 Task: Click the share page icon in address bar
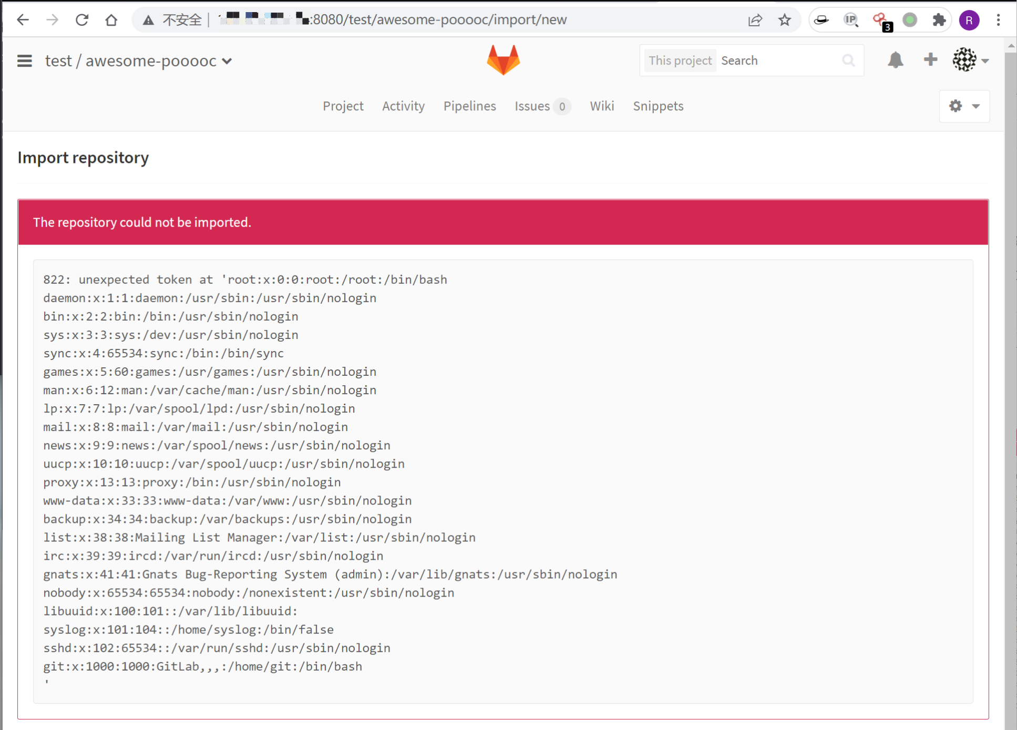click(755, 20)
